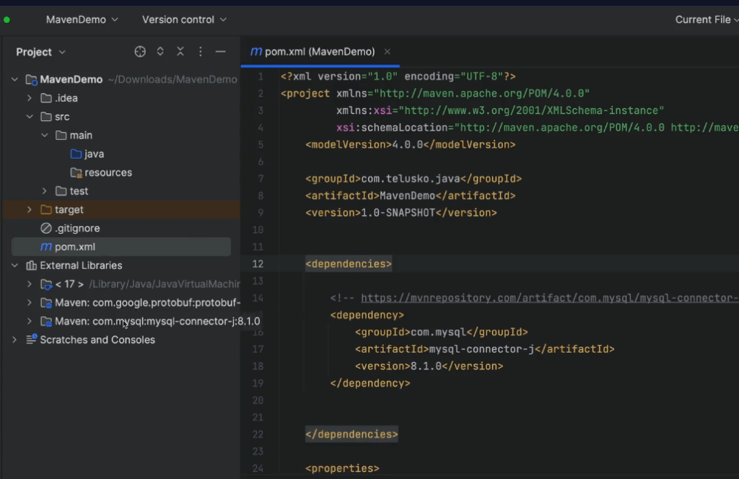Select the pom.xml file in the tree

point(121,247)
